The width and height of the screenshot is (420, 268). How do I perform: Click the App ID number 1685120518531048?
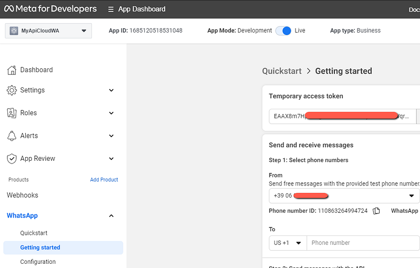156,30
